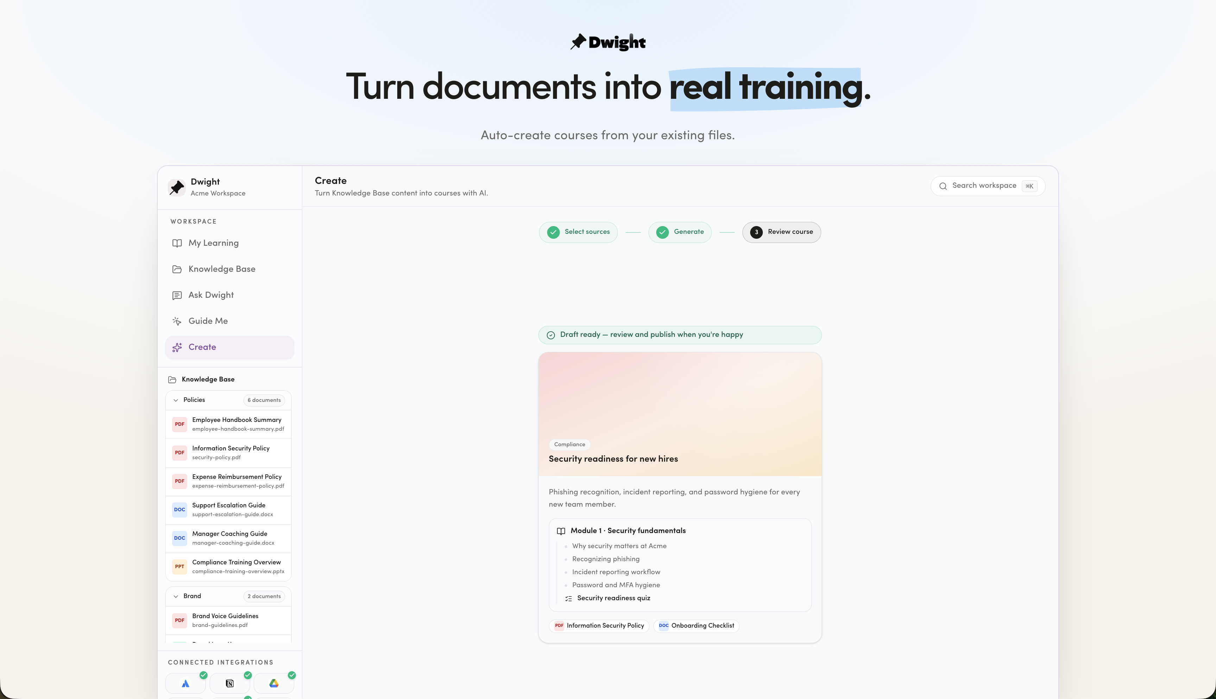The height and width of the screenshot is (699, 1216).
Task: Click the Security readiness for new hires title
Action: (x=613, y=459)
